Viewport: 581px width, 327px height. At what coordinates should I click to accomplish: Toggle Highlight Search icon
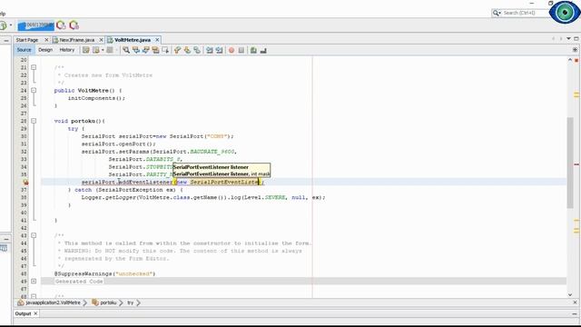(155, 50)
